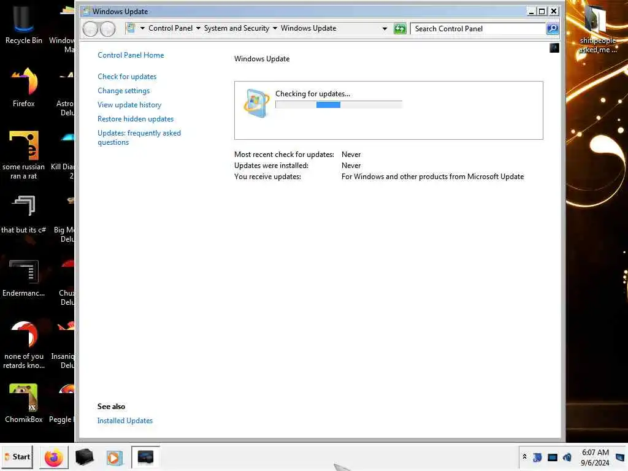Click the dark help icon at top right
Viewport: 628px width, 471px height.
554,48
